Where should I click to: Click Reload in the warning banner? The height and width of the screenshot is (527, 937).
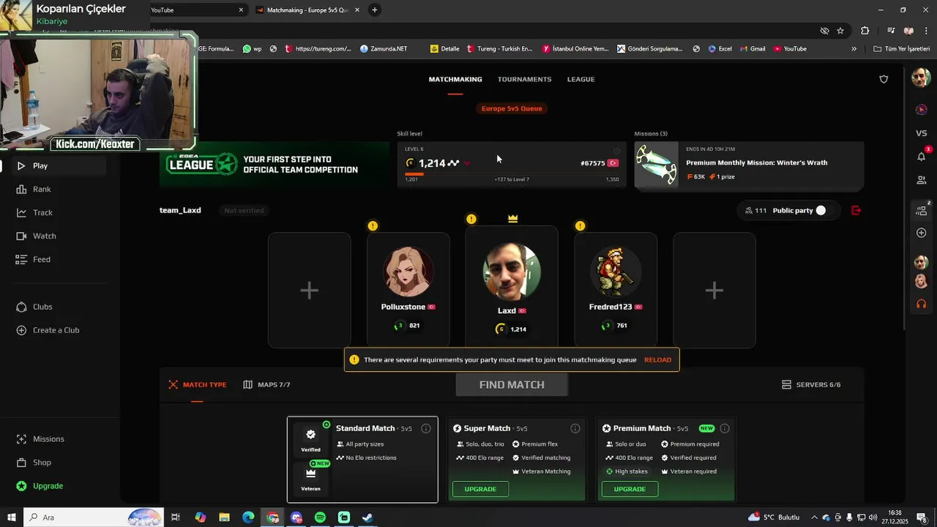coord(657,360)
